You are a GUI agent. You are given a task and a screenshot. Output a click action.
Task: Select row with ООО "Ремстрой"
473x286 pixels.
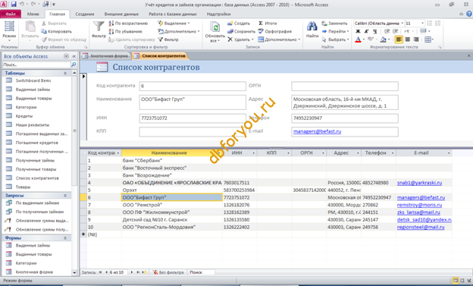click(x=83, y=205)
